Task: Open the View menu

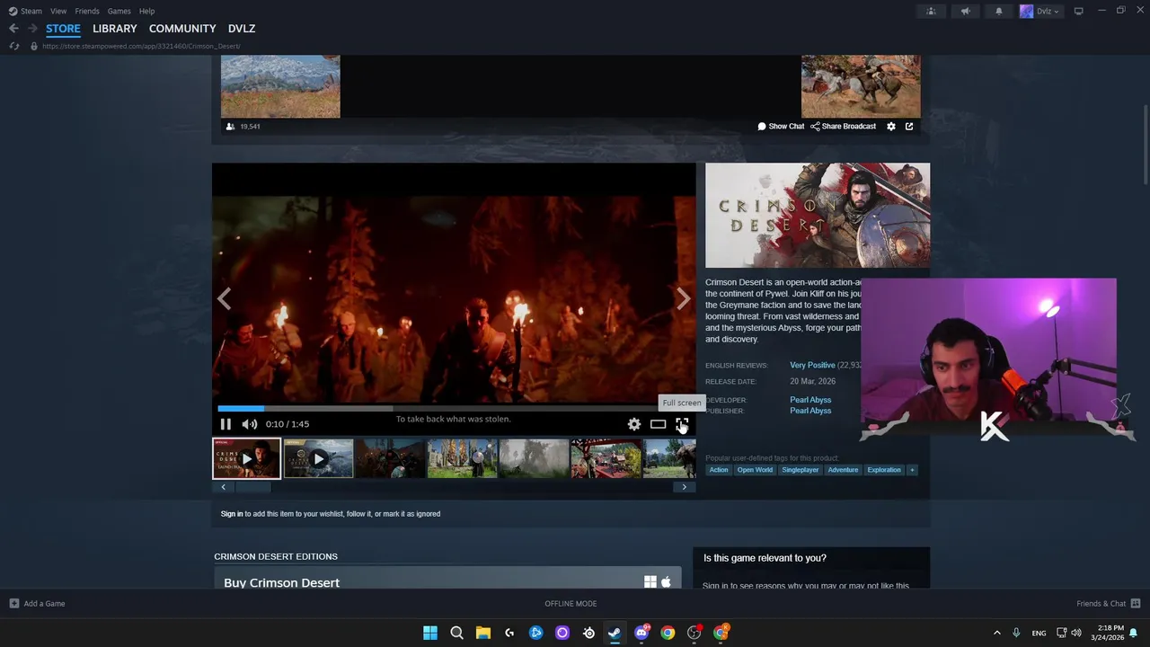Action: 58,11
